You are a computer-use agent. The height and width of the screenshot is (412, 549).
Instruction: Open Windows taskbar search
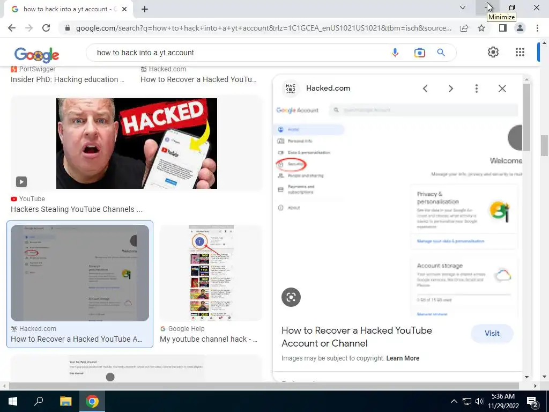click(x=39, y=401)
